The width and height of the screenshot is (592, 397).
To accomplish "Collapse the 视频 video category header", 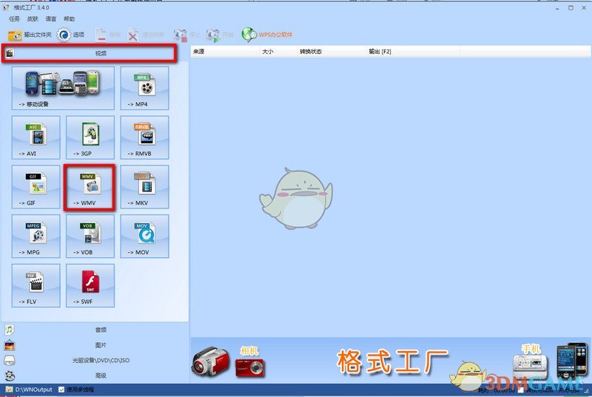I will pos(100,53).
